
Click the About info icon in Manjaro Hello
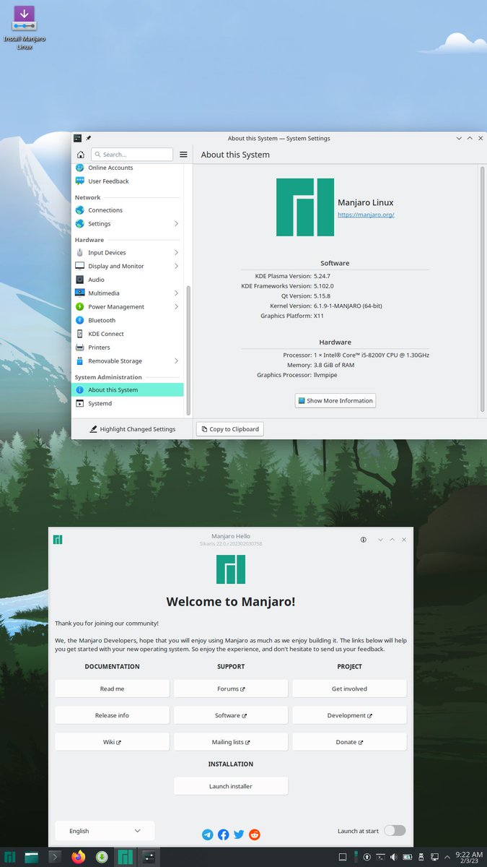click(364, 540)
